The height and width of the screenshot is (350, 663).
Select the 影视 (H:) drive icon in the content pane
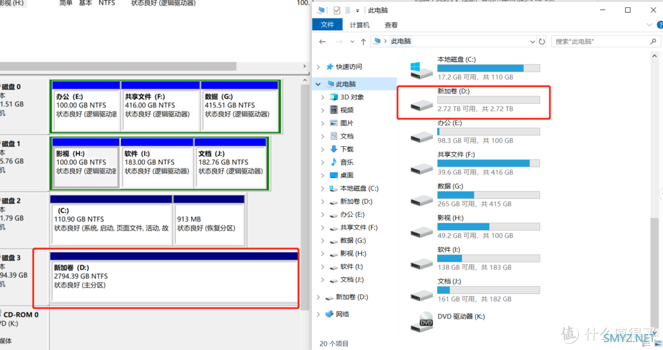(421, 232)
